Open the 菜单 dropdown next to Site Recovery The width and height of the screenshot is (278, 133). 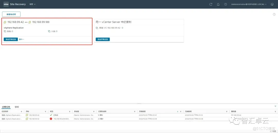pyautogui.click(x=33, y=4)
